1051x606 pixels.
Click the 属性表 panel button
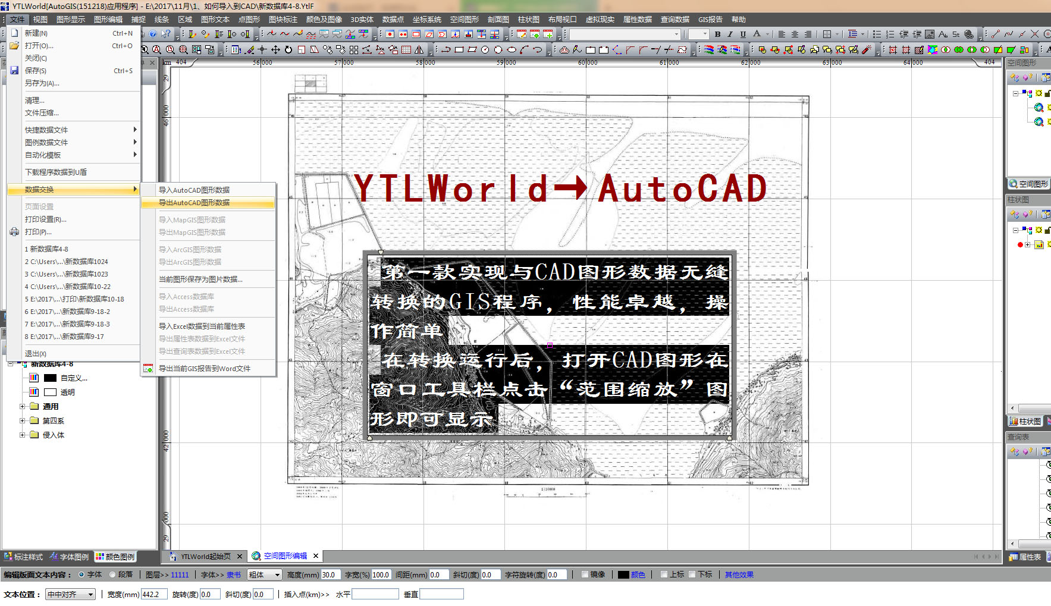point(1025,557)
